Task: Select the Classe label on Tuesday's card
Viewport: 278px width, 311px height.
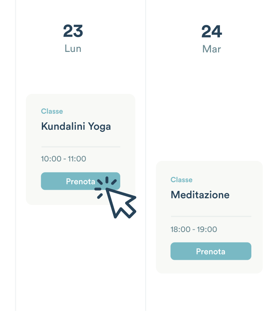Action: coord(181,180)
